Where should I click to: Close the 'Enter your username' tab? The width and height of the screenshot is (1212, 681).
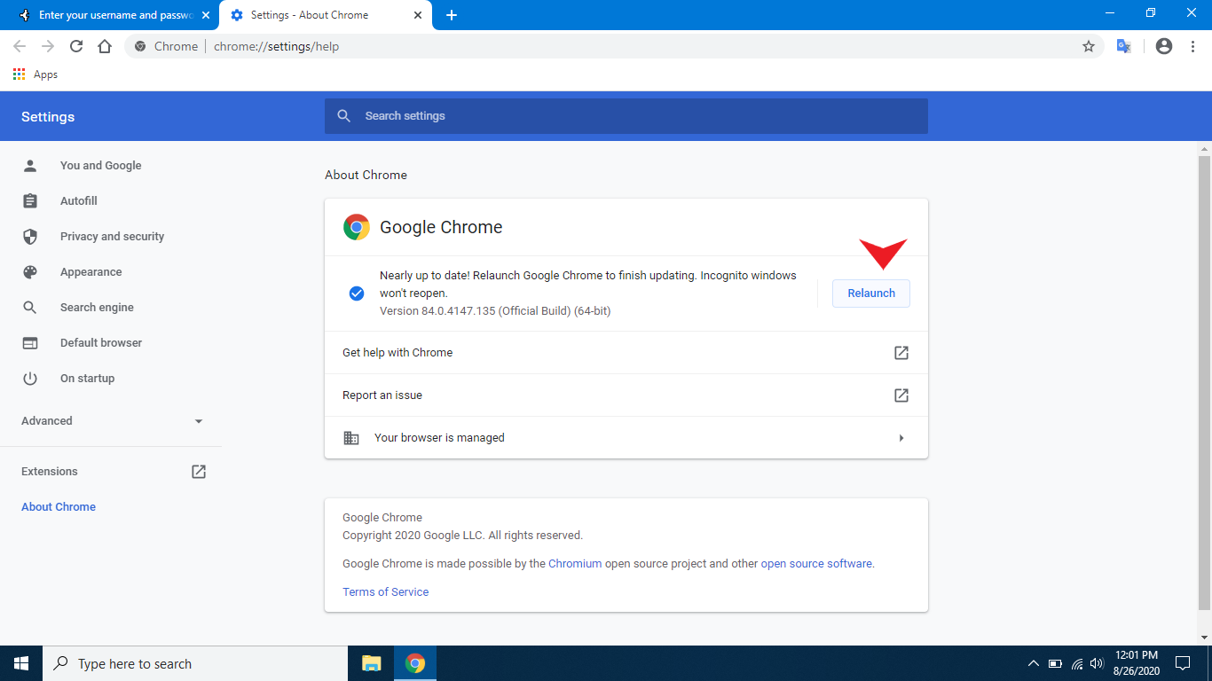coord(206,15)
